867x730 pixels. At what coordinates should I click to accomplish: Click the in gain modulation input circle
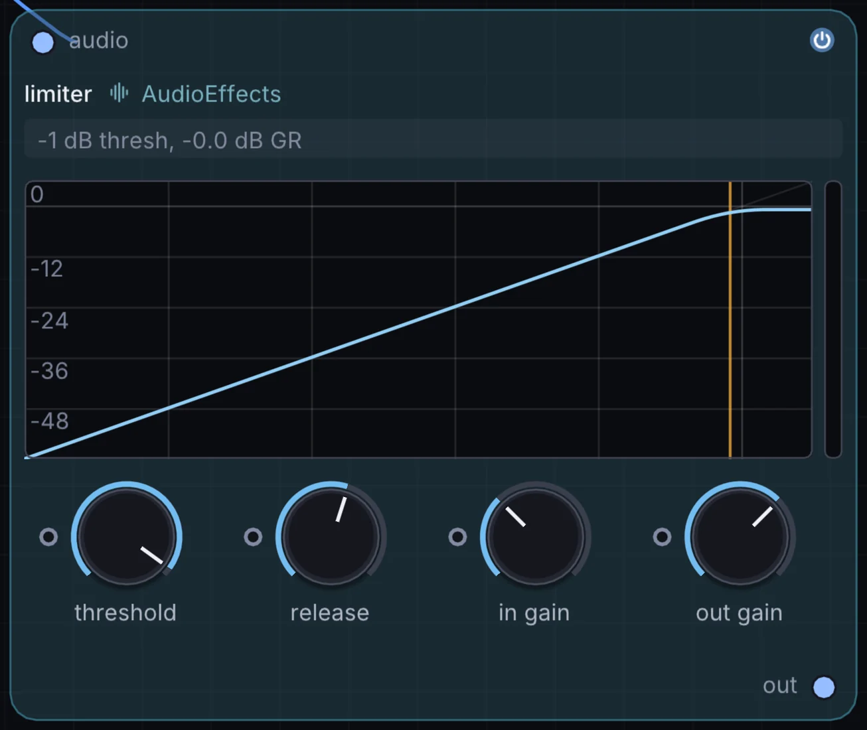tap(457, 536)
